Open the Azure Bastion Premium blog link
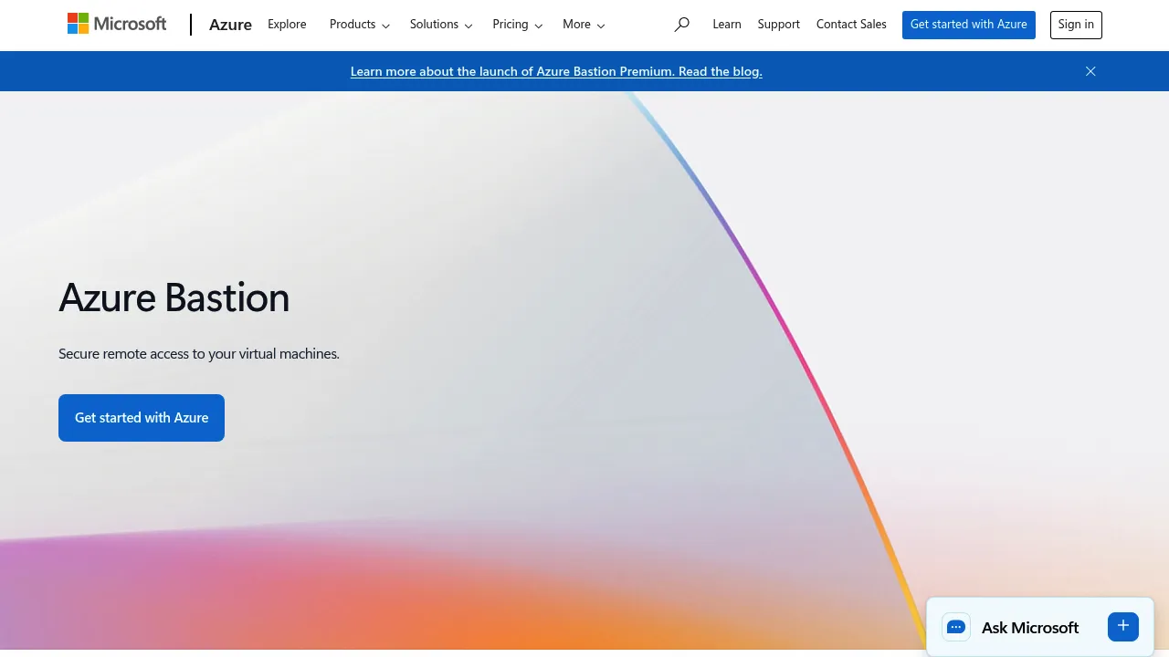1169x657 pixels. click(x=556, y=71)
